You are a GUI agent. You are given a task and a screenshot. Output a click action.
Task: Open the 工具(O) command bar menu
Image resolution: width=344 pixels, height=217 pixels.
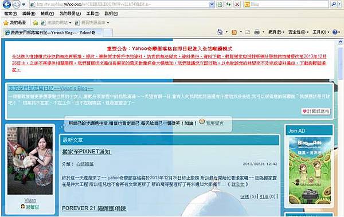(x=320, y=32)
